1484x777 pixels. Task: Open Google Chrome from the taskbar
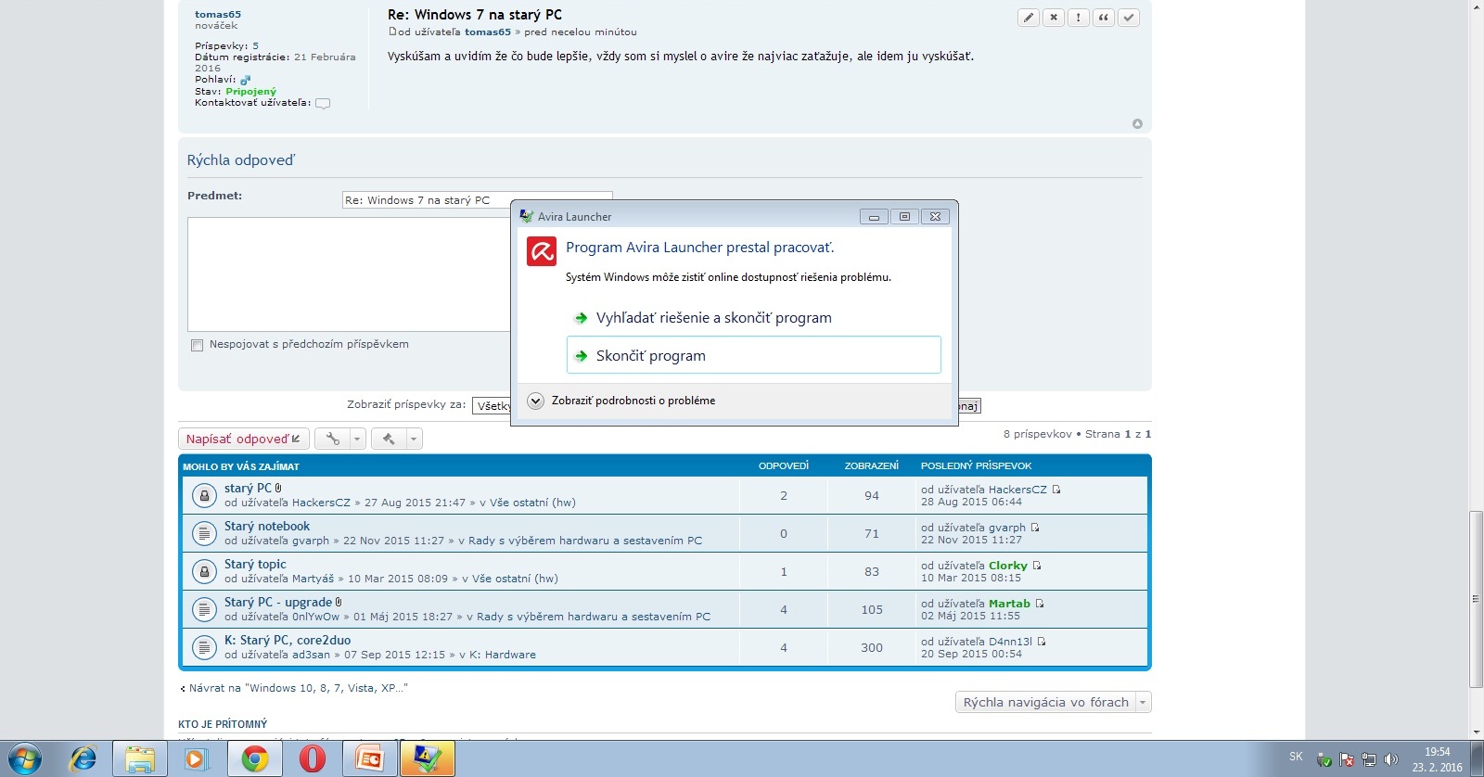click(x=255, y=759)
